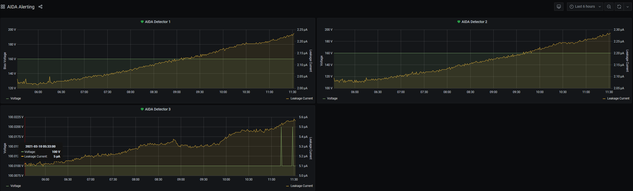Screen dimensions: 633x191
Task: Click the tooltip timestamp 2021-03-10 05:33:00
Action: point(40,147)
